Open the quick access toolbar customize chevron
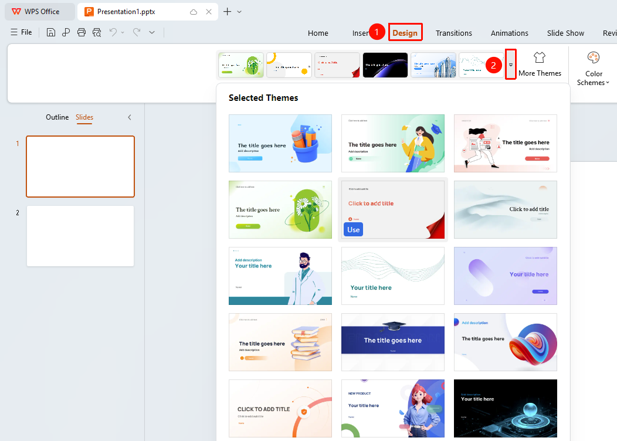The width and height of the screenshot is (617, 441). [x=152, y=32]
